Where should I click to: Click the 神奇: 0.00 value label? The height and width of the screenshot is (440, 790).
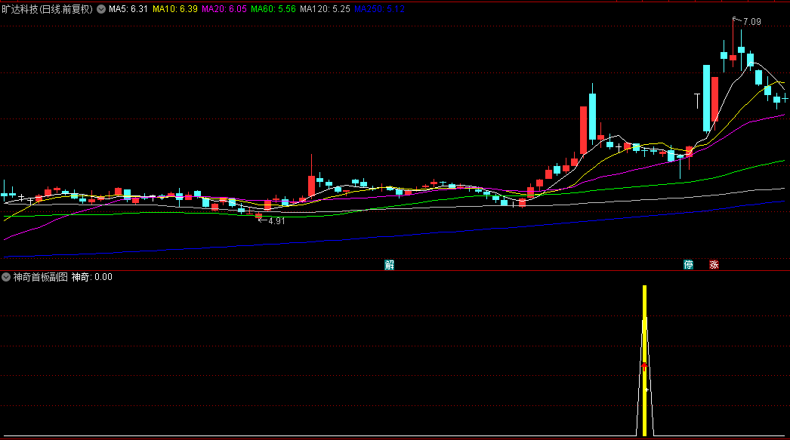click(91, 277)
